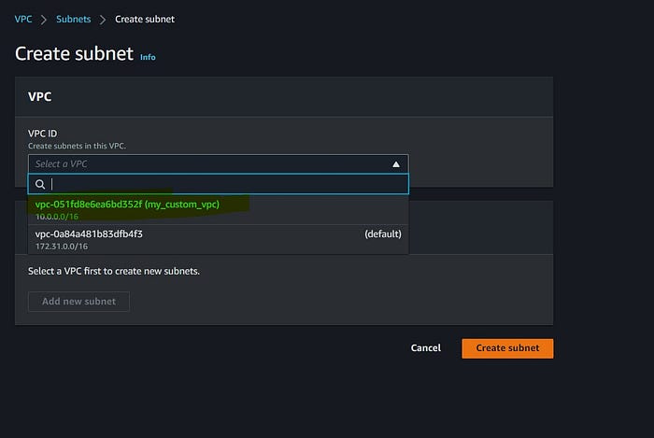Go to VPC breadcrumb link
This screenshot has width=654, height=438.
[23, 20]
